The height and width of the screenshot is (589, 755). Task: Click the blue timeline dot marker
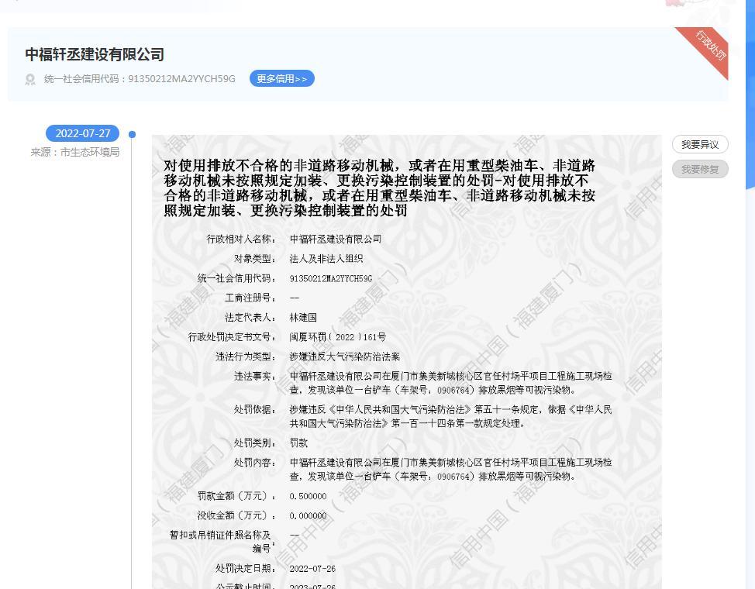(x=132, y=134)
